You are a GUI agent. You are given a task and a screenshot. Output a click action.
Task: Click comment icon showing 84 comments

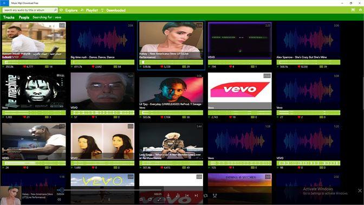pos(115,67)
